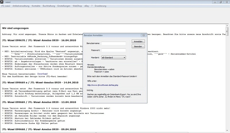
Task: Click heading 'JTL-Wawi 099669 a' dated 14.04.2010
Action: tap(40, 82)
